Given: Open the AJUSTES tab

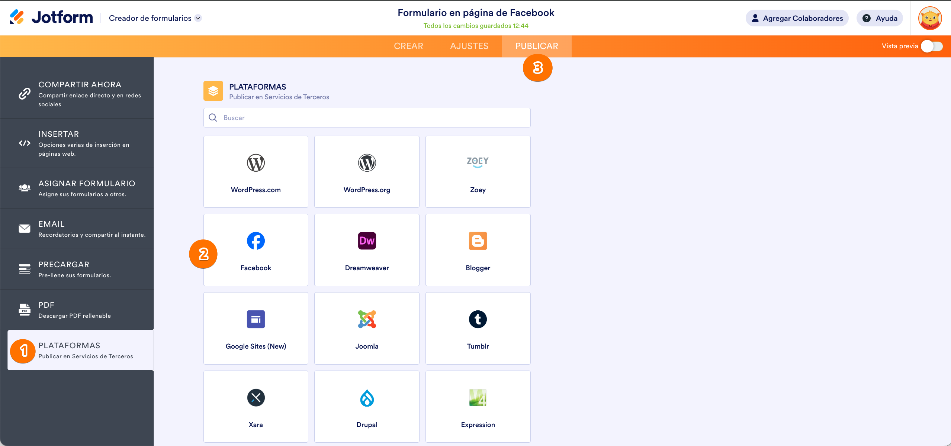Looking at the screenshot, I should pyautogui.click(x=469, y=46).
